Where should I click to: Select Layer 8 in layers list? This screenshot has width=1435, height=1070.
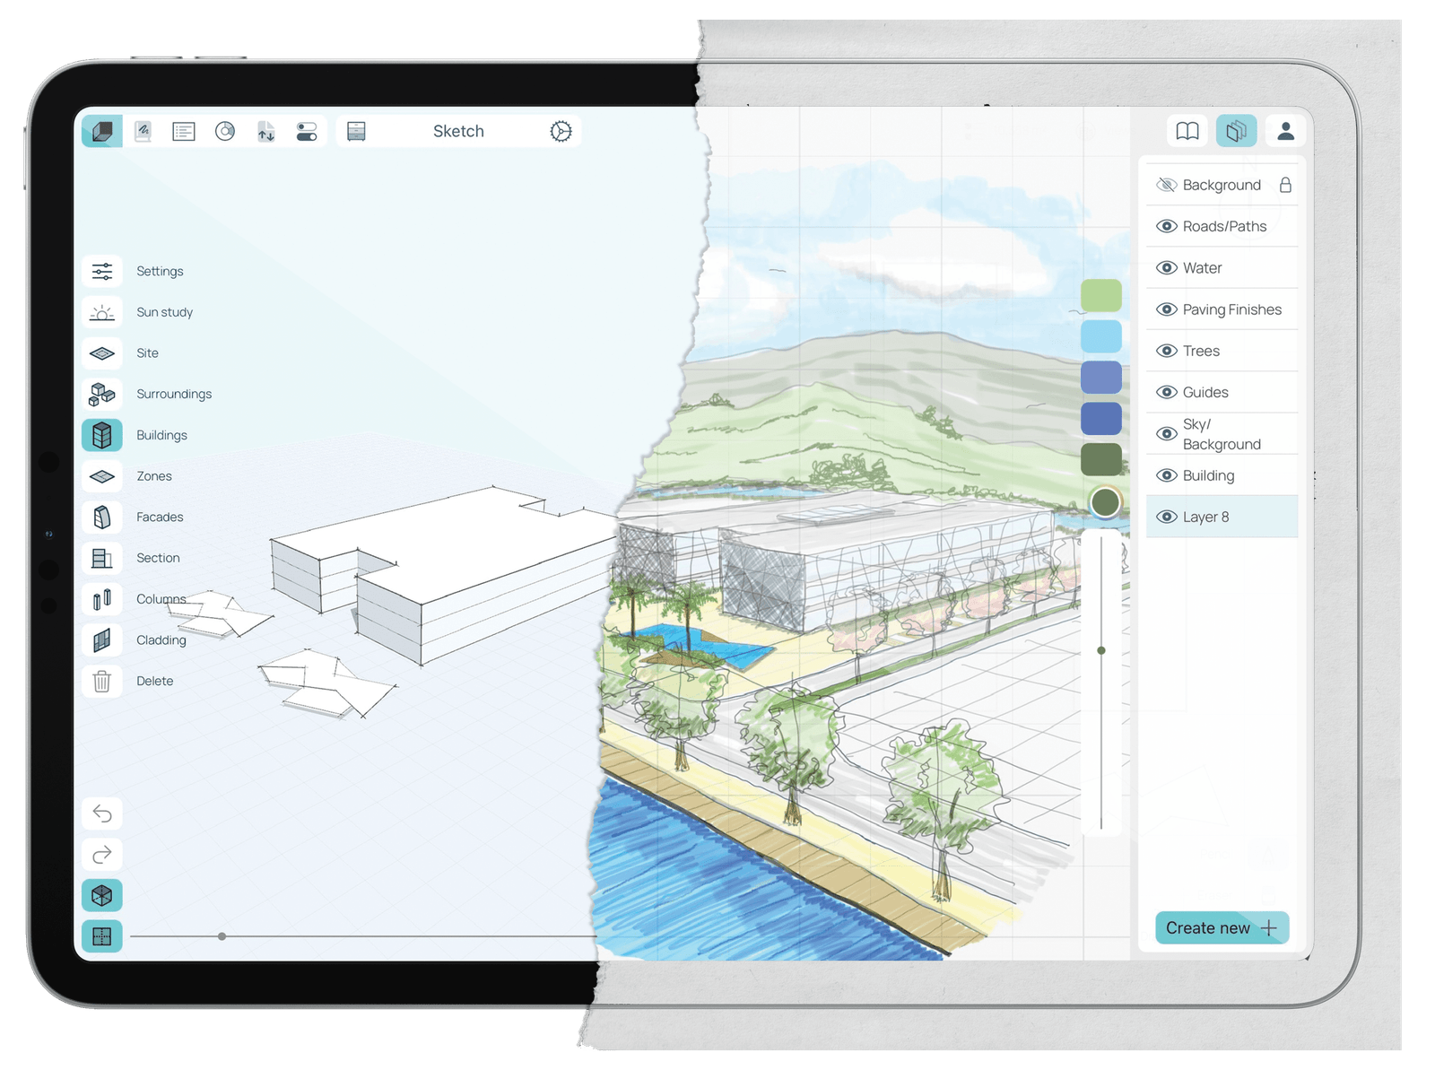pos(1222,517)
